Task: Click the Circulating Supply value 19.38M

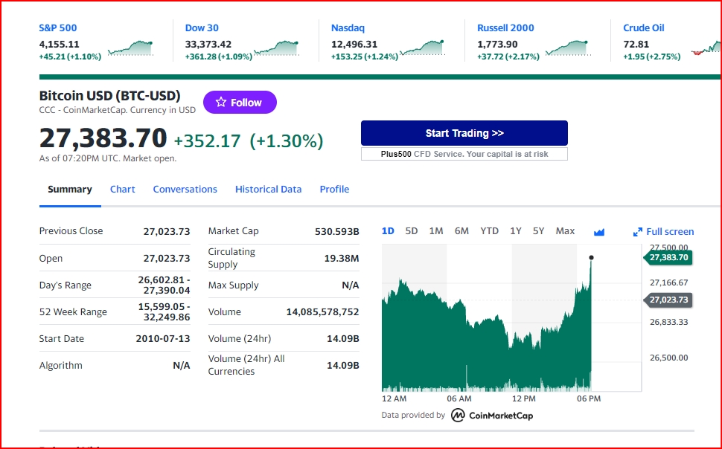Action: [x=342, y=258]
